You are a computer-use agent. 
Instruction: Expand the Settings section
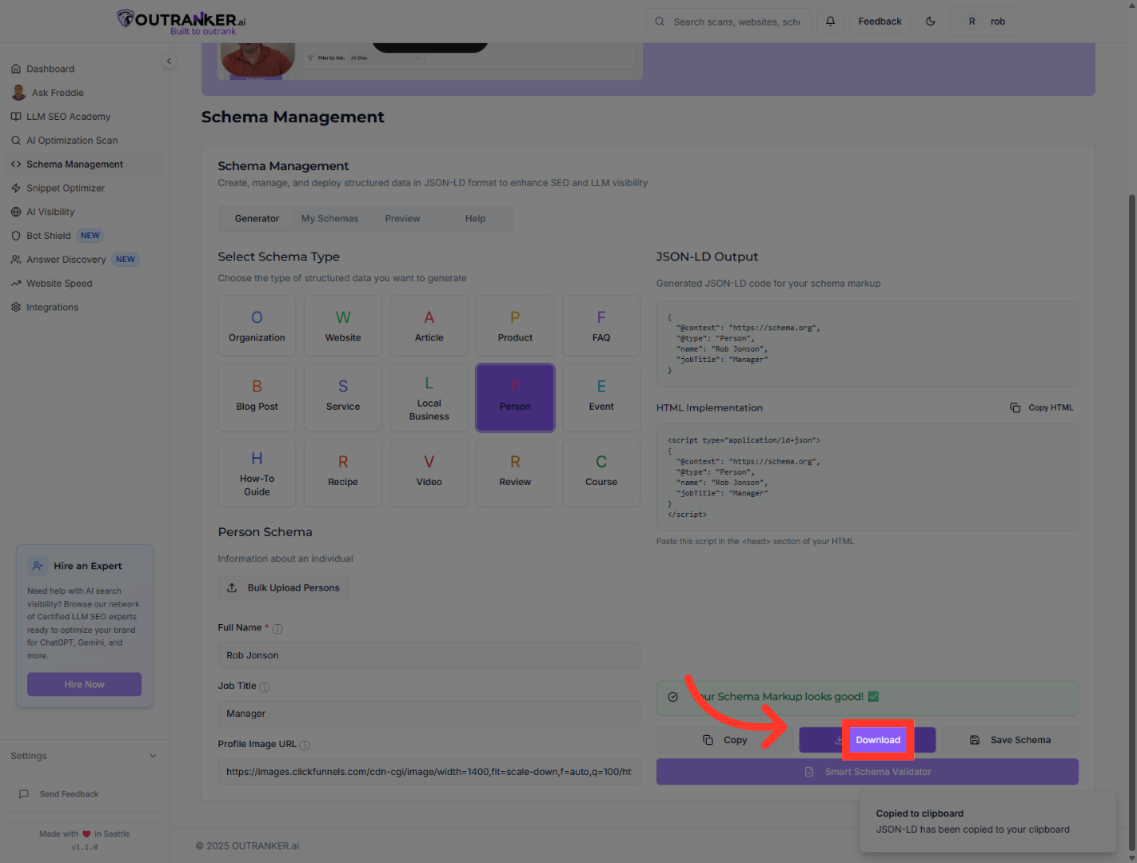pyautogui.click(x=84, y=756)
